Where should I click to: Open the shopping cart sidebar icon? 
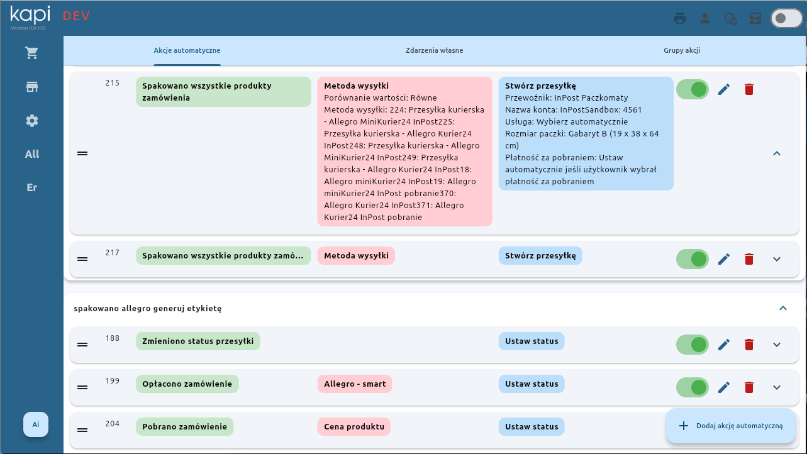[31, 53]
